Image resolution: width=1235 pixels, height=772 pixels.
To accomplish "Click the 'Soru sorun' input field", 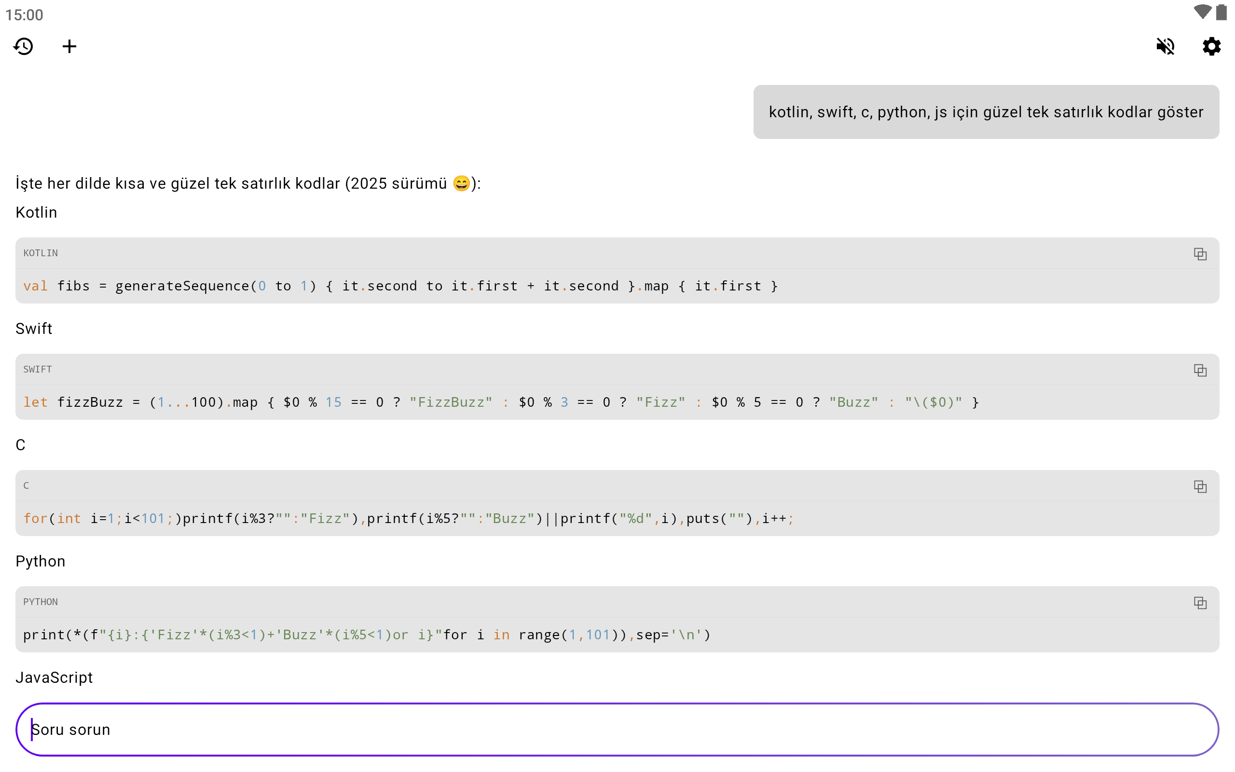I will tap(617, 729).
